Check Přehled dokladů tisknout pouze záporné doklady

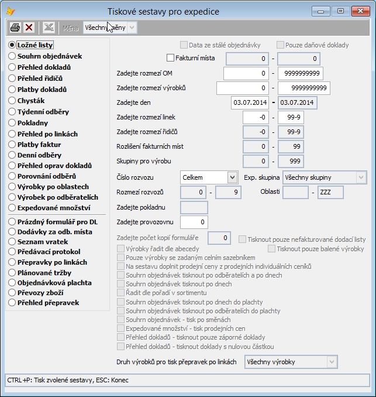[121, 337]
